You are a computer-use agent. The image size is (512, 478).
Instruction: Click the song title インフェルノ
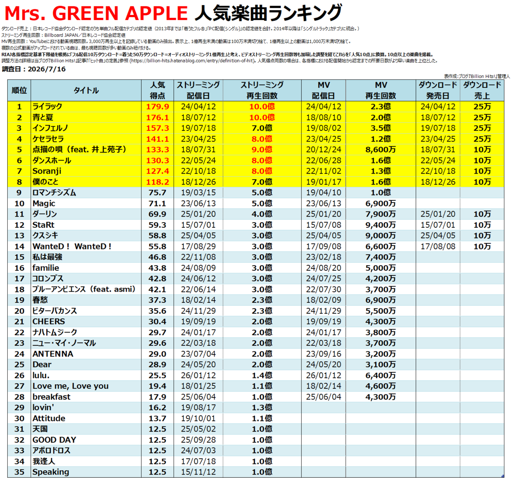pyautogui.click(x=50, y=128)
